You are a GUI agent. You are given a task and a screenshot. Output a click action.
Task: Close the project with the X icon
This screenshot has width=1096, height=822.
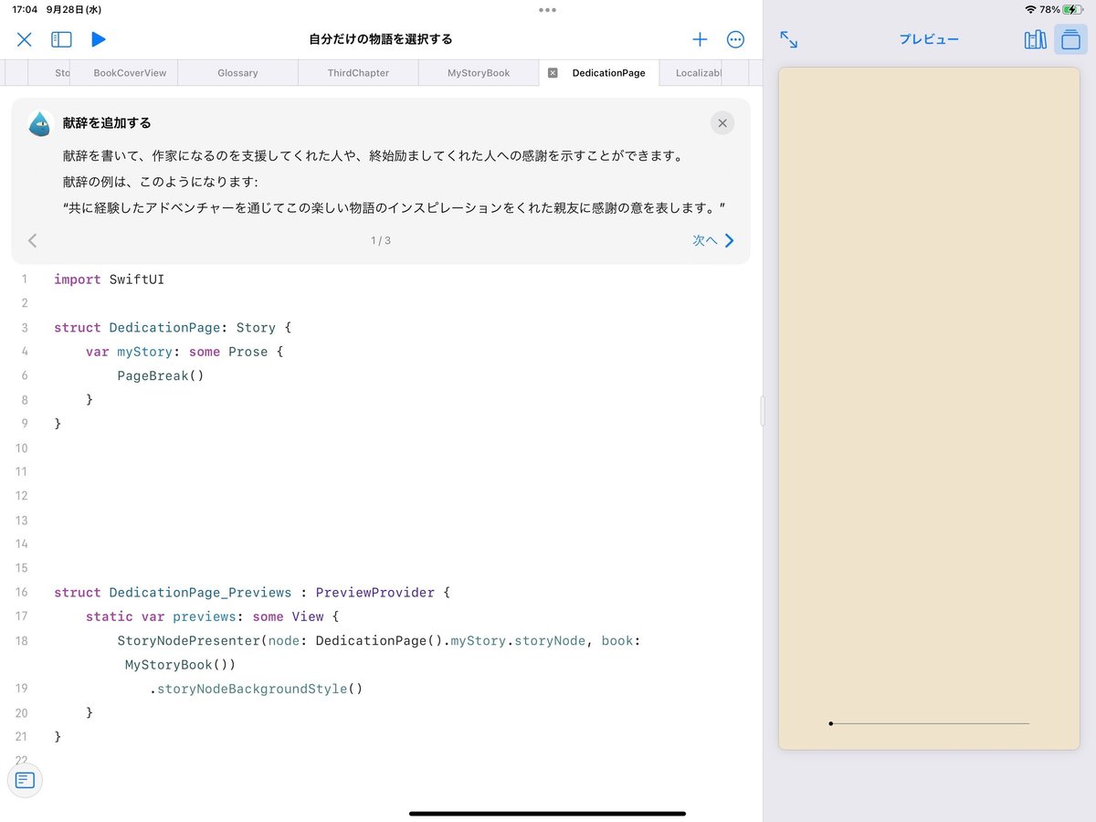click(x=25, y=39)
